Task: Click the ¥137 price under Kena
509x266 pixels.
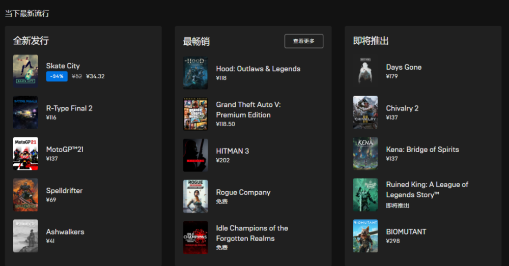Action: pyautogui.click(x=392, y=159)
